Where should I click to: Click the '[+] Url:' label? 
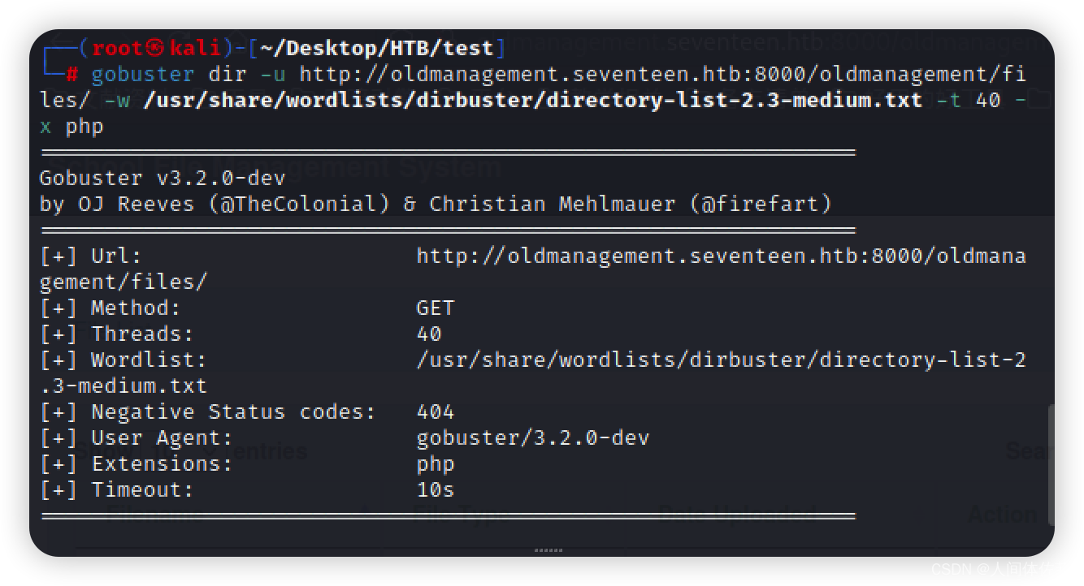tap(91, 256)
